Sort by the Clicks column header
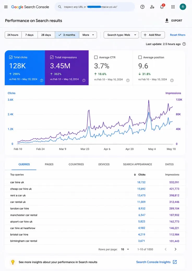Screen dimensions: 192x271 coord(142,175)
